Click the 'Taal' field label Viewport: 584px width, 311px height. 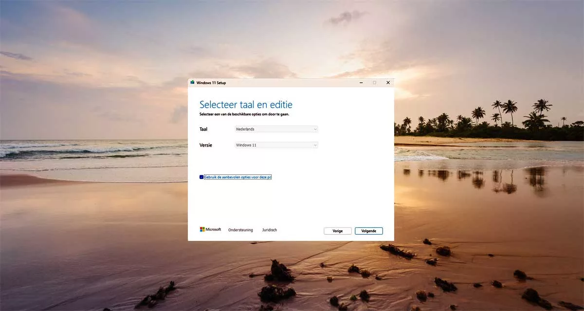pyautogui.click(x=203, y=129)
